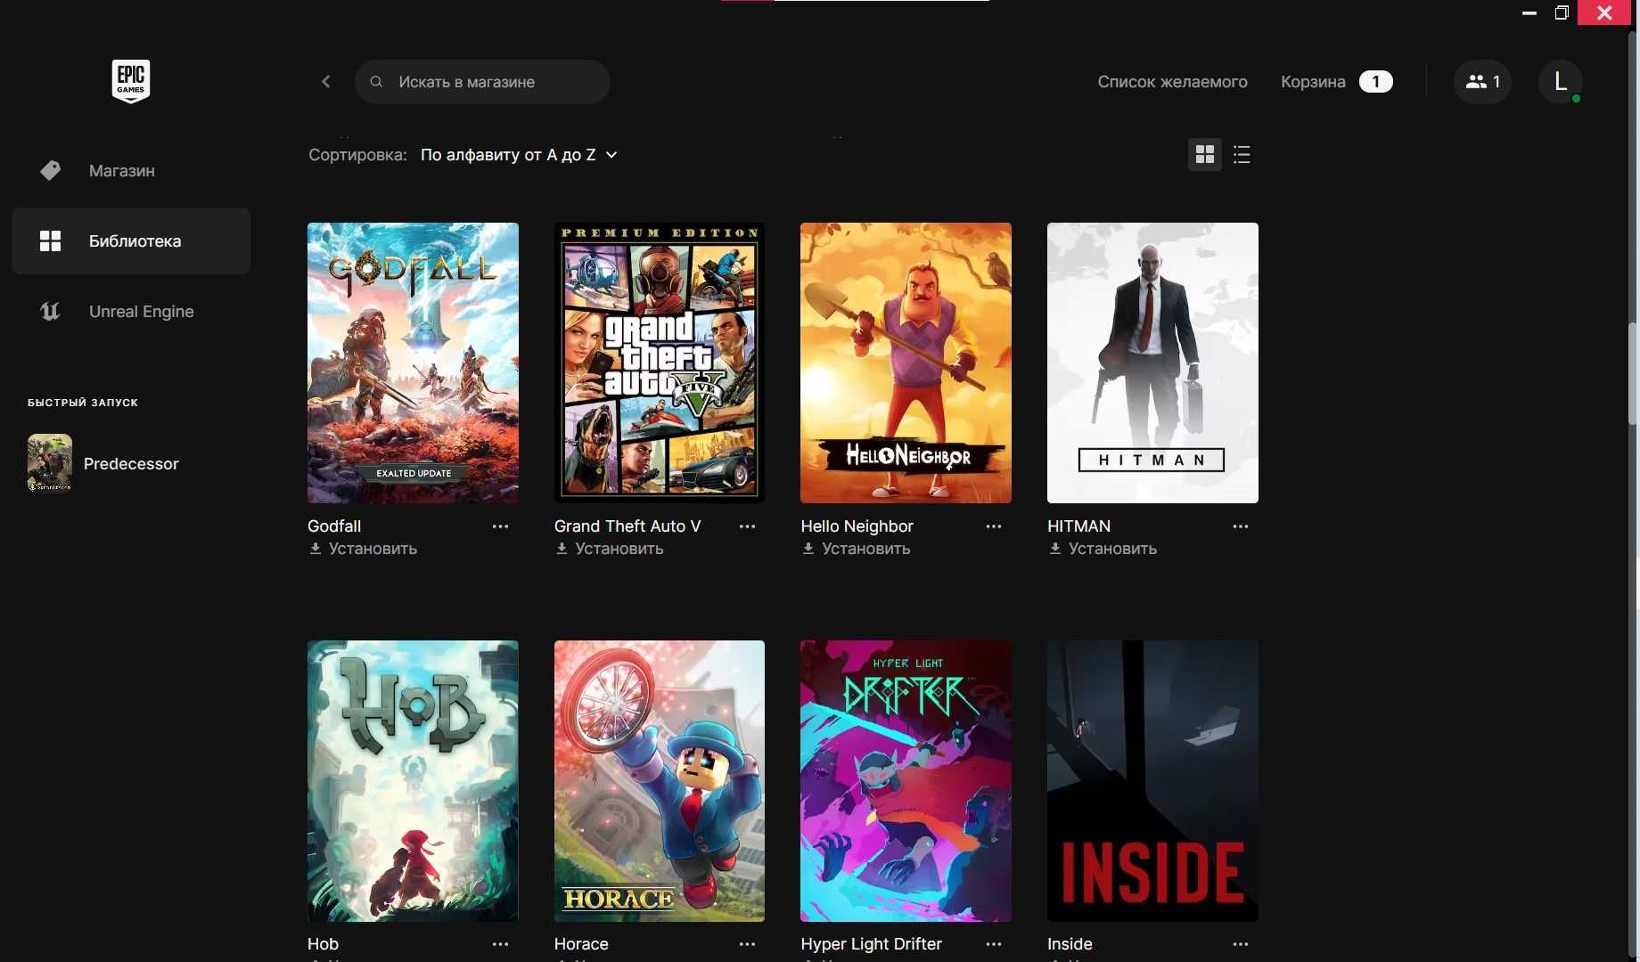Screen dimensions: 1640x962
Task: Click the search magnifier icon
Action: [376, 82]
